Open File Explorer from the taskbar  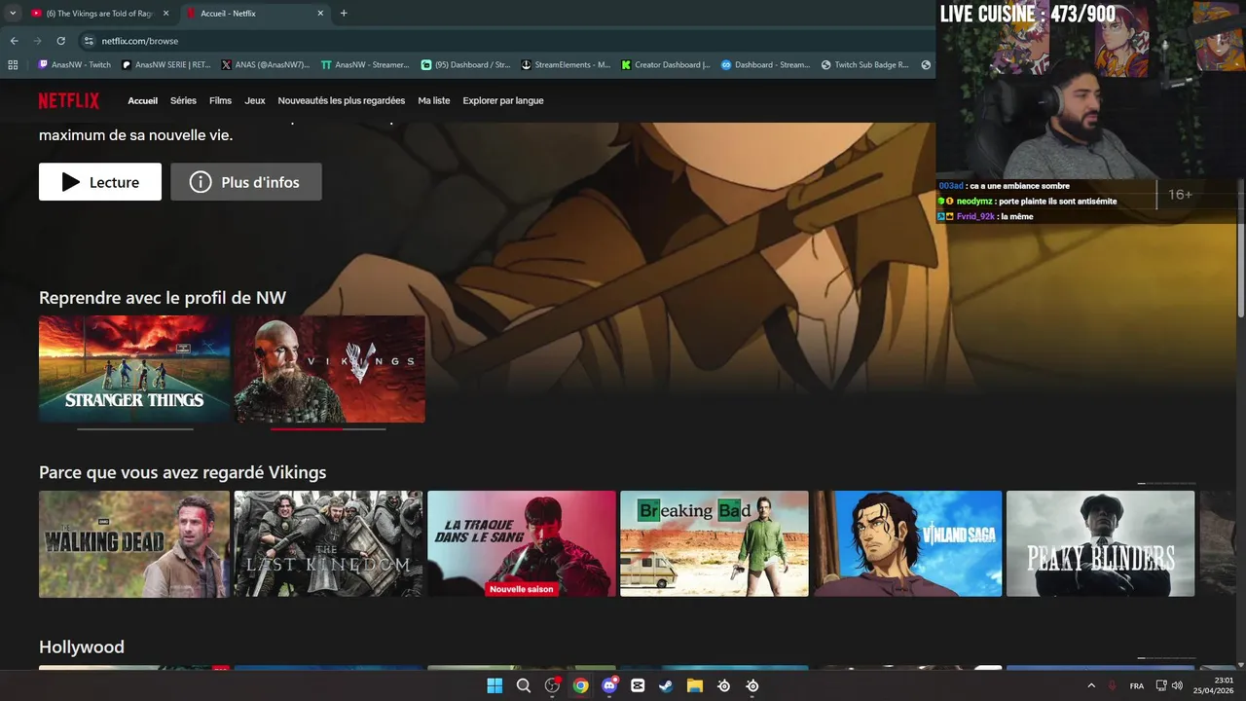point(695,685)
